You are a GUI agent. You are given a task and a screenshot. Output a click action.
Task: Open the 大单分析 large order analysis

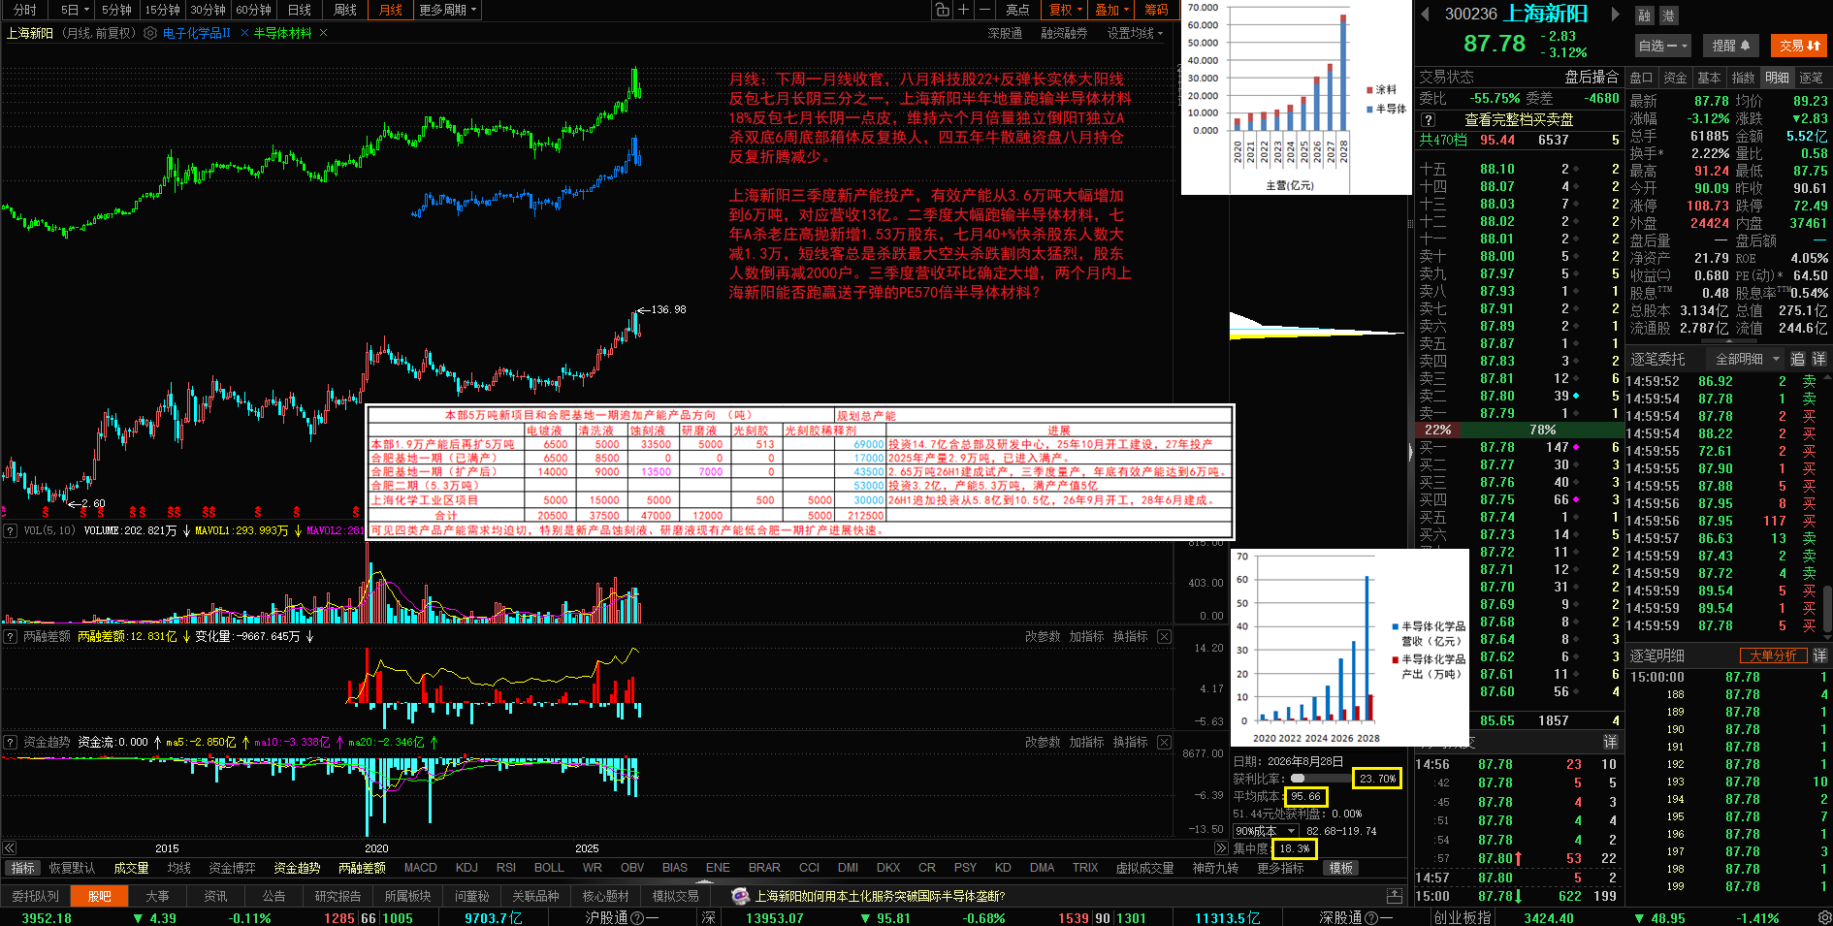click(x=1774, y=655)
